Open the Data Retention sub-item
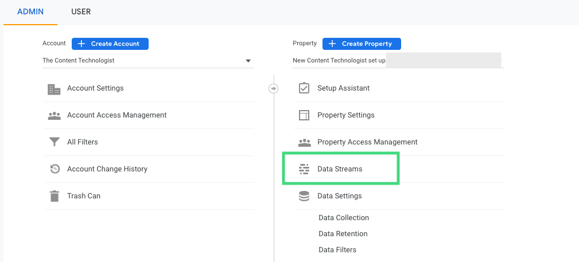This screenshot has width=579, height=262. [343, 233]
